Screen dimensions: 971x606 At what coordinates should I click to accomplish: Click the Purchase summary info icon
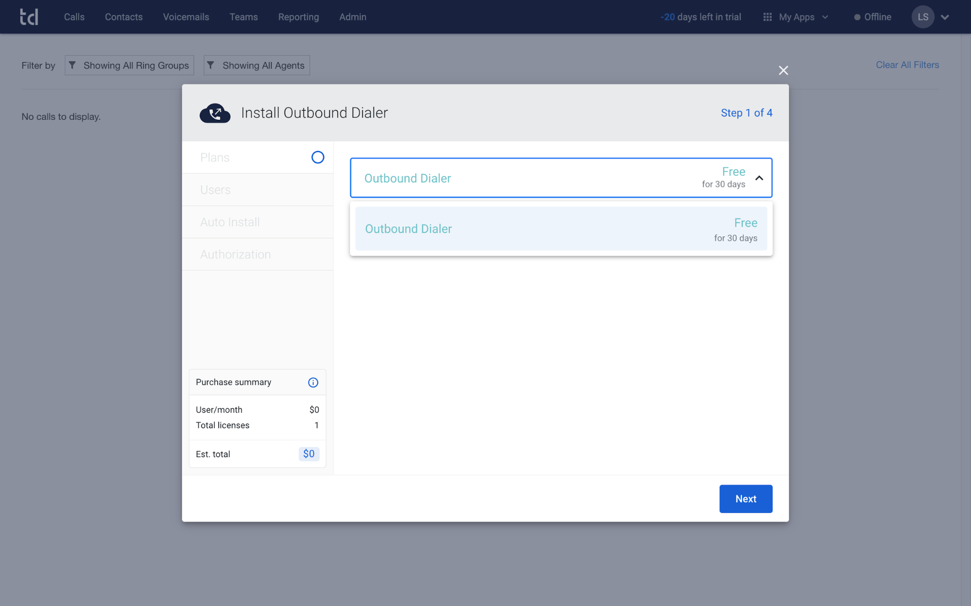[x=313, y=382]
